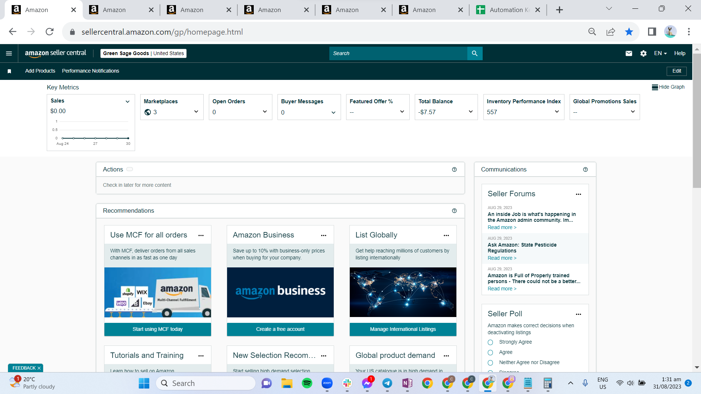
Task: Open a new browser tab
Action: pos(559,10)
